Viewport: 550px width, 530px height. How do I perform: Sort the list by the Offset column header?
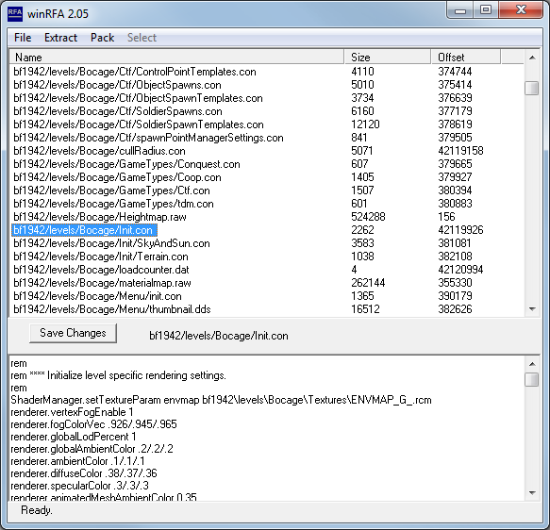tap(466, 58)
